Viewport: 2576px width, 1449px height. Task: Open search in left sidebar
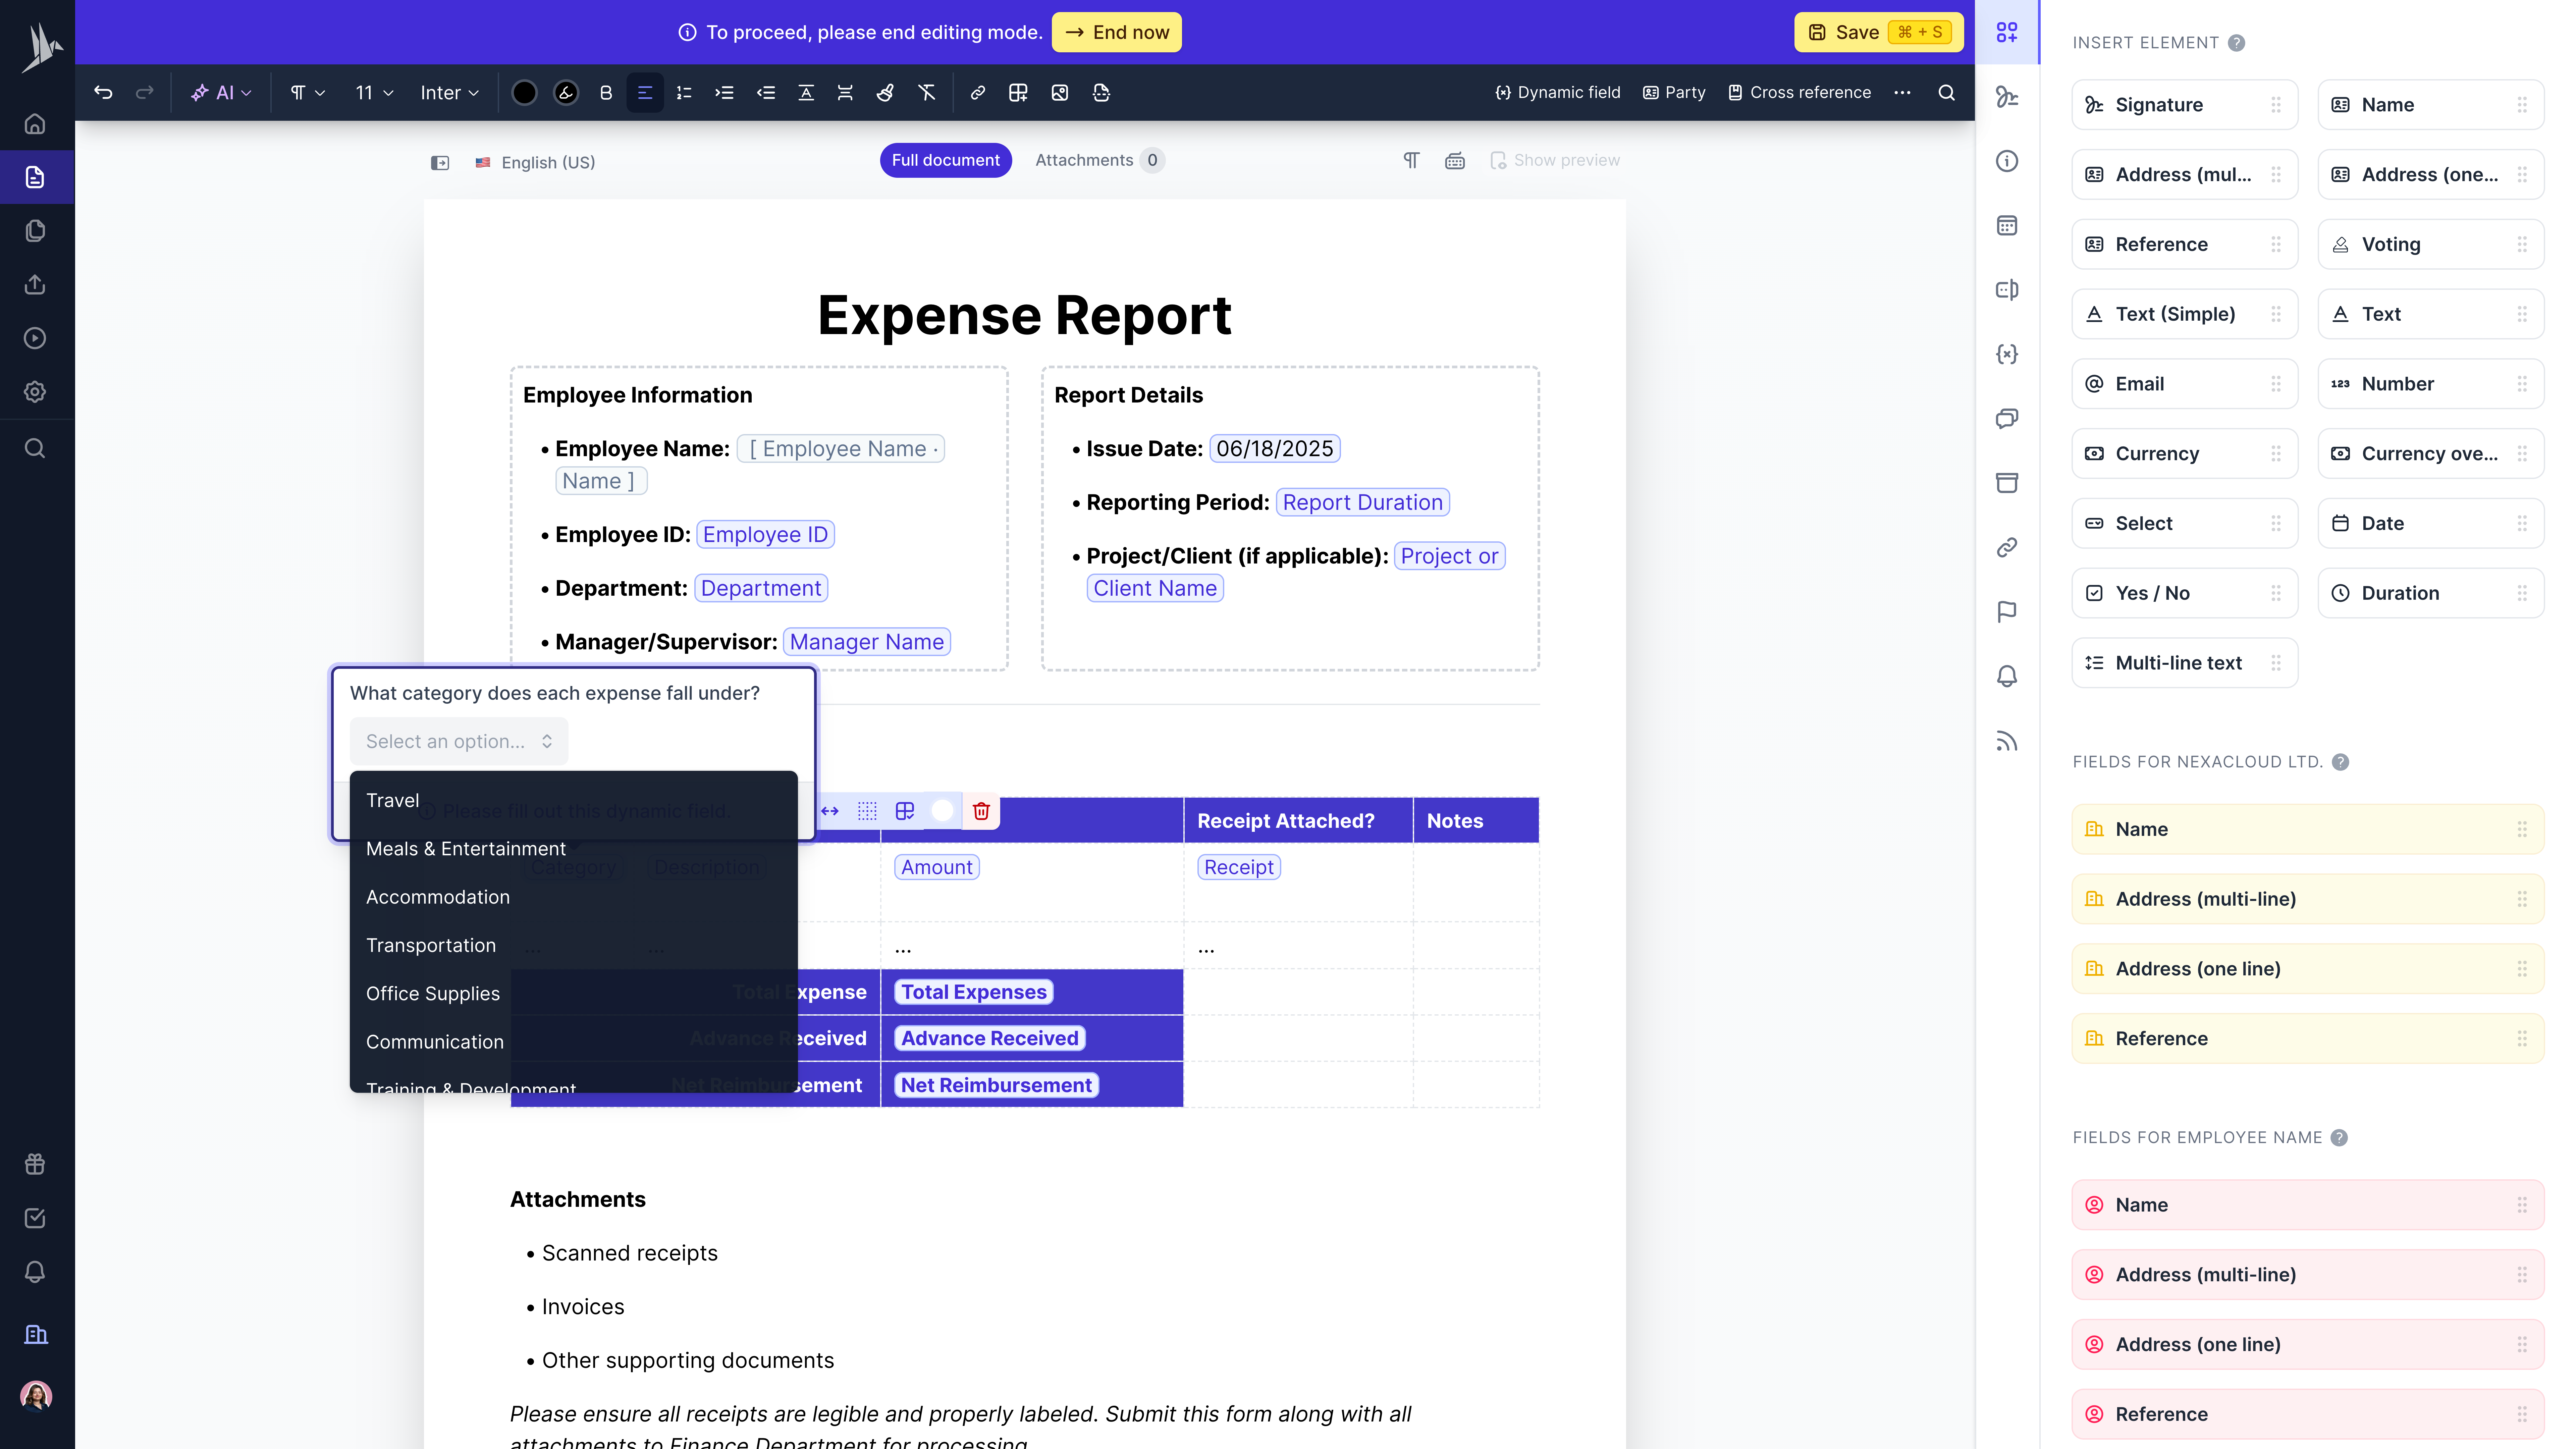click(x=35, y=448)
